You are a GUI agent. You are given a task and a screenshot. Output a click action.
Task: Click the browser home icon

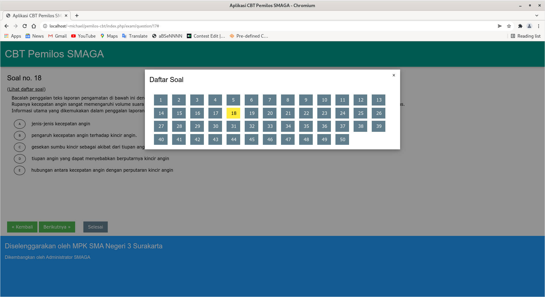[34, 26]
